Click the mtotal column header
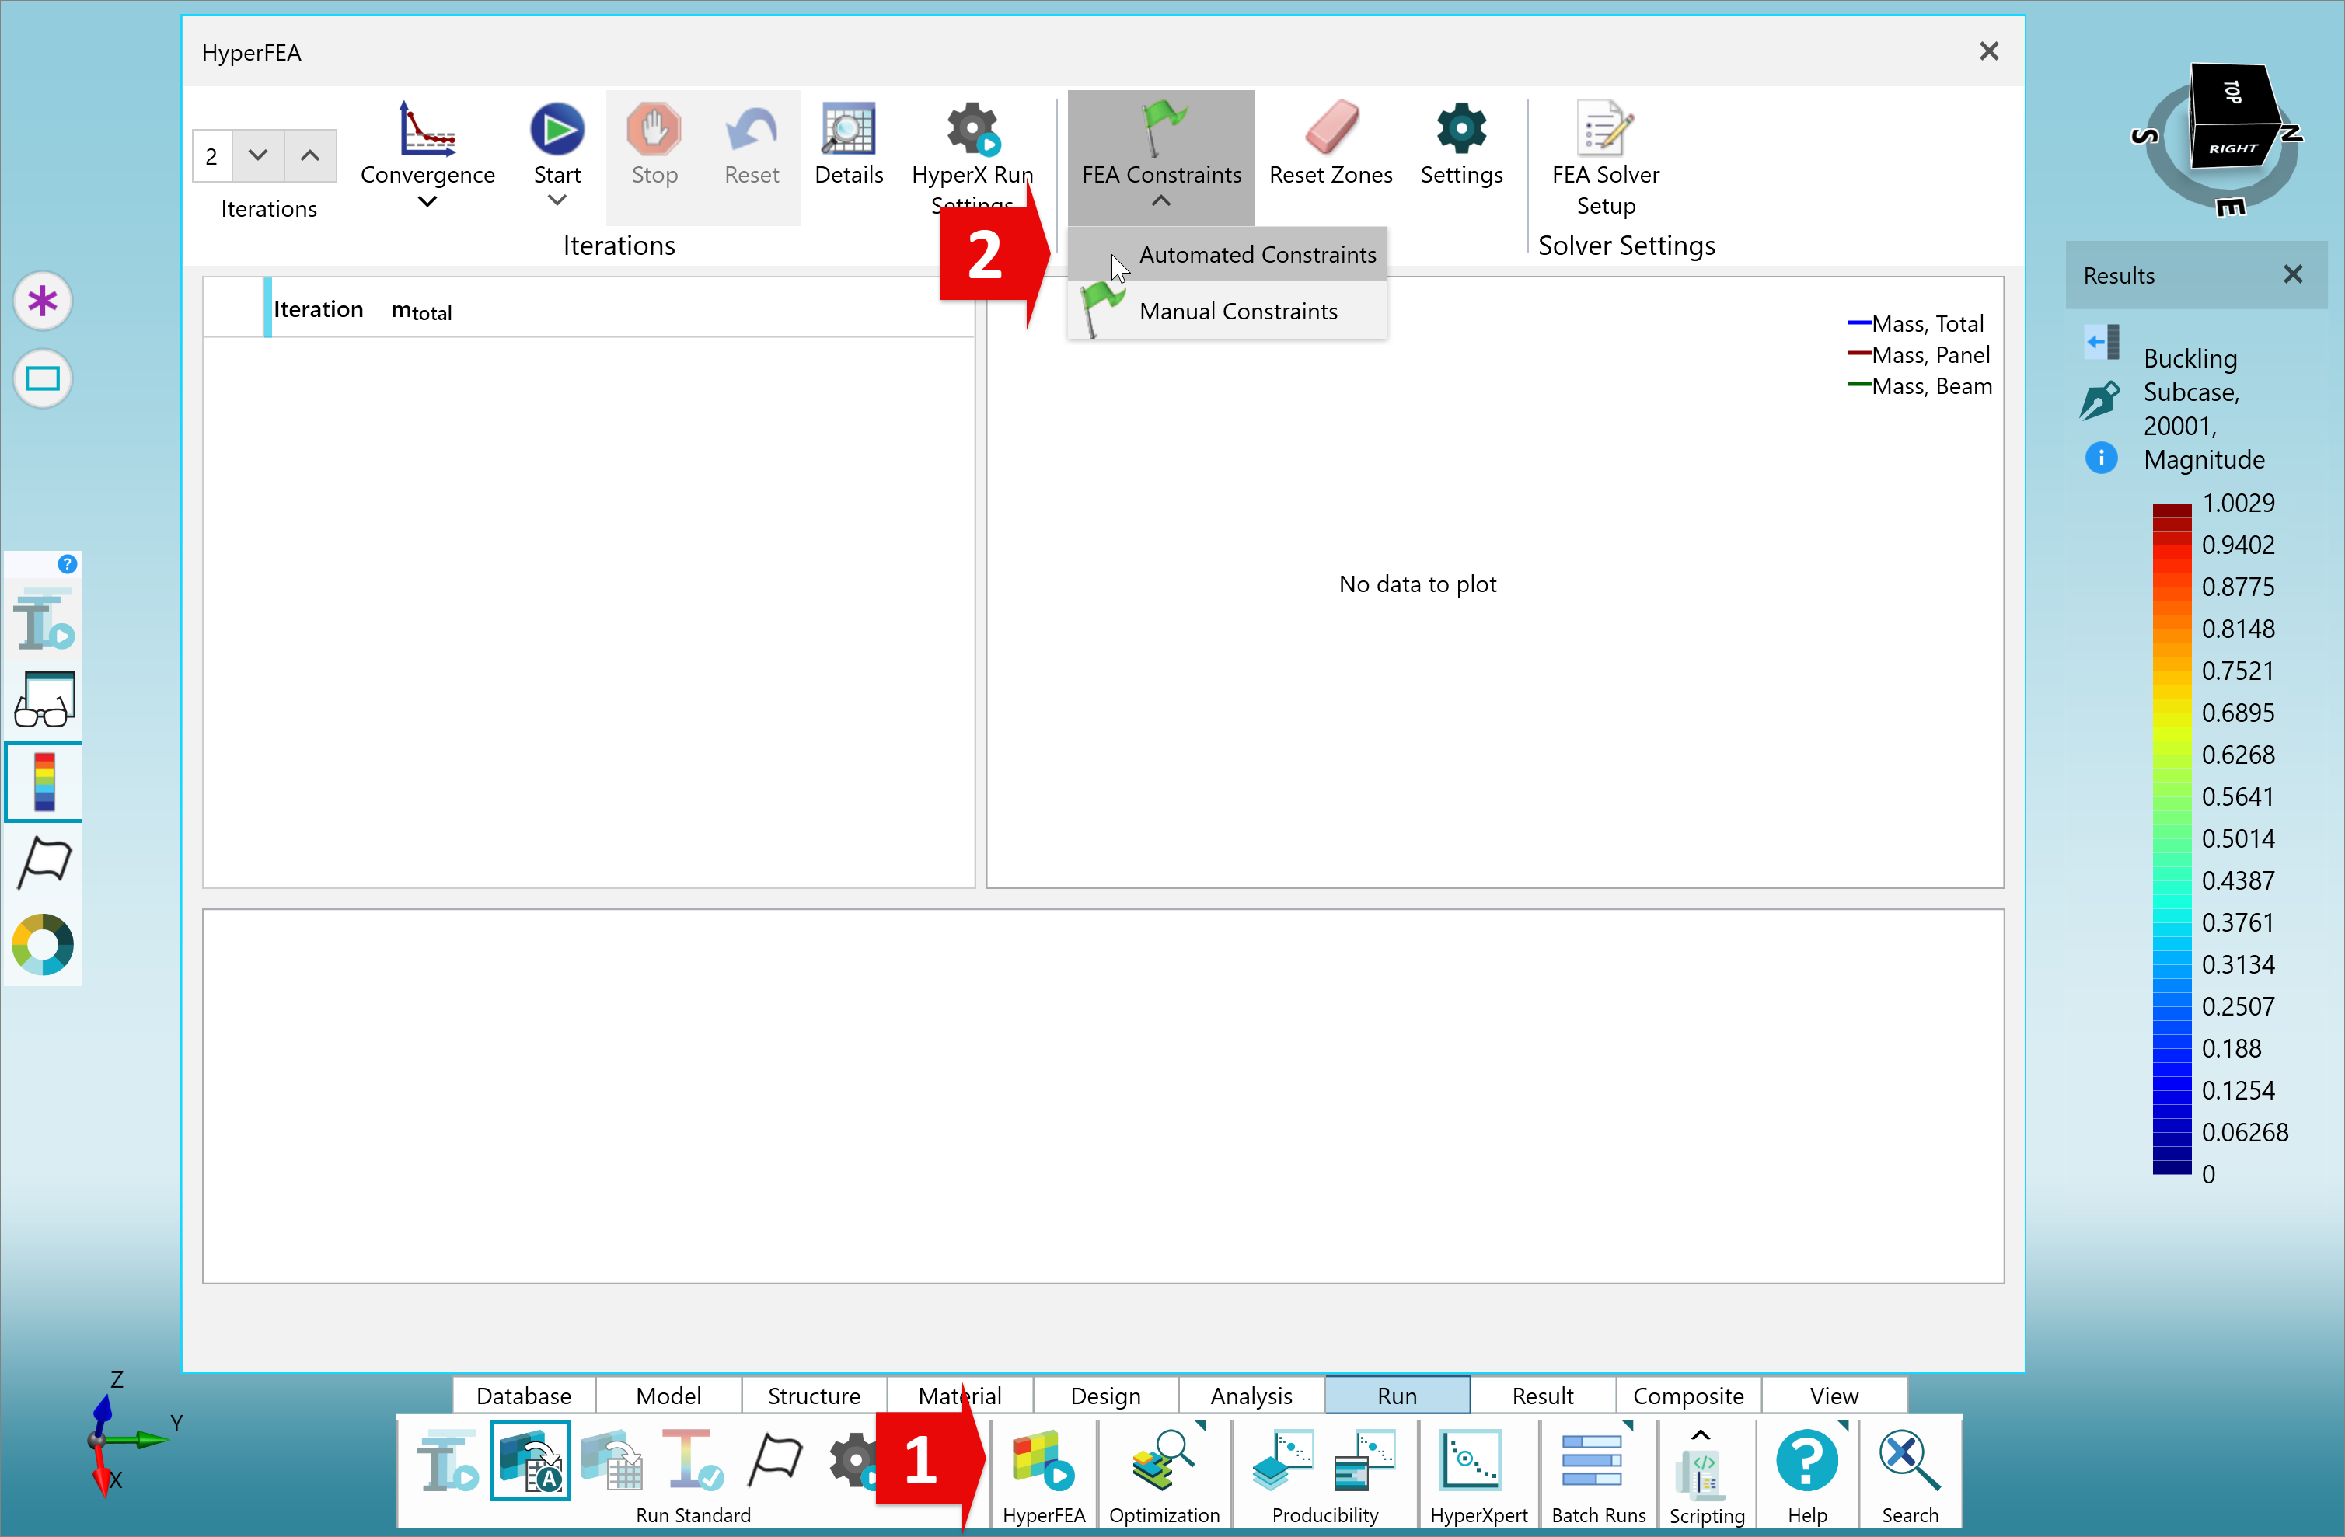 click(x=422, y=312)
